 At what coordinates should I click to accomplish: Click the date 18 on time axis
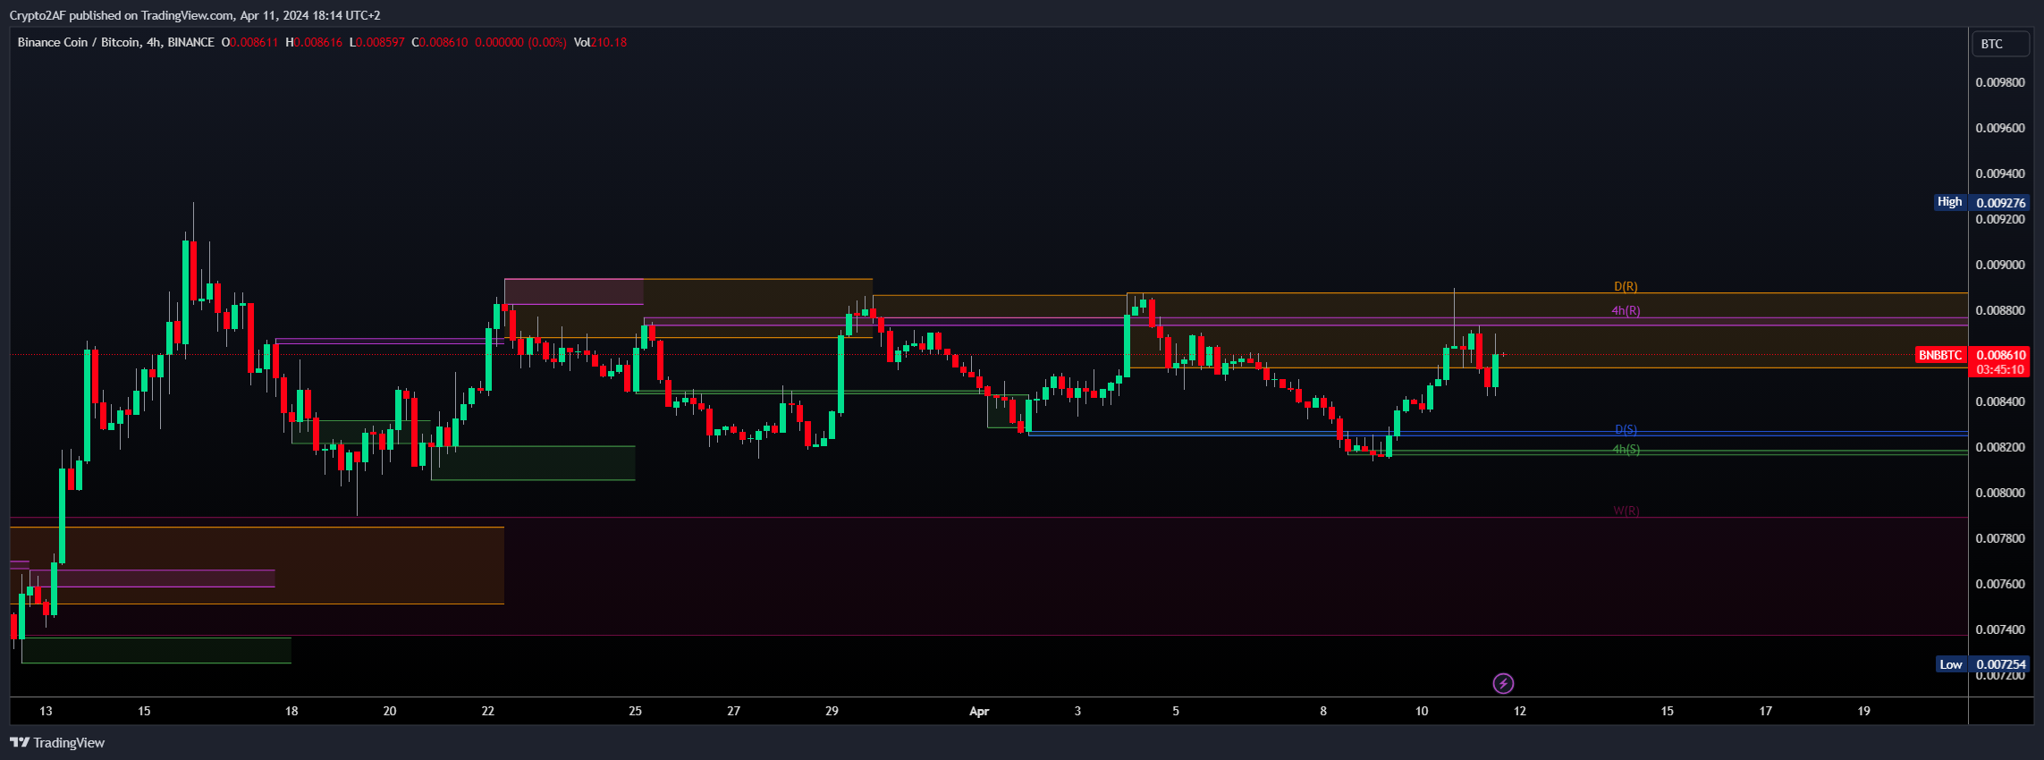pyautogui.click(x=291, y=712)
